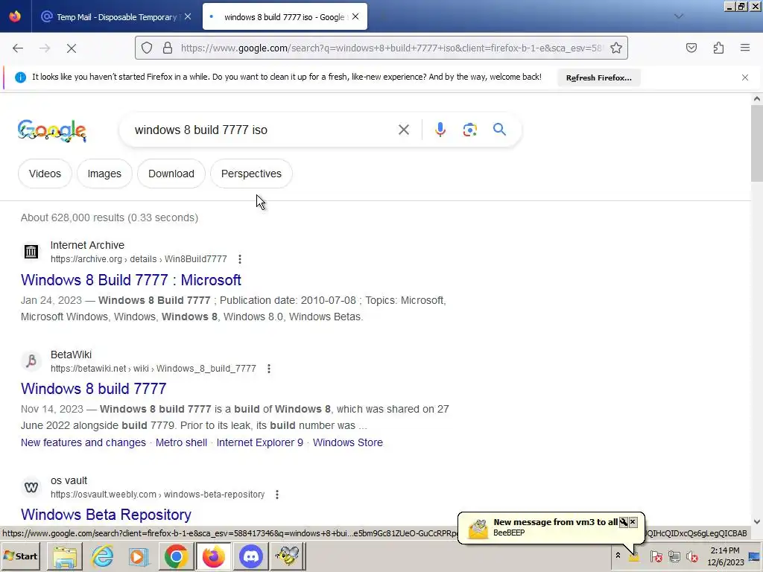The image size is (763, 572).
Task: Start Google voice search with the microphone
Action: click(x=440, y=130)
